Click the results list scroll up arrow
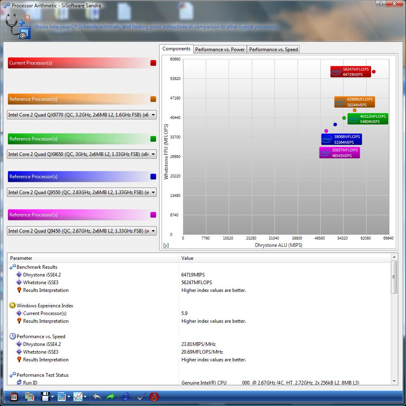Image resolution: width=406 pixels, height=406 pixels. click(x=394, y=257)
